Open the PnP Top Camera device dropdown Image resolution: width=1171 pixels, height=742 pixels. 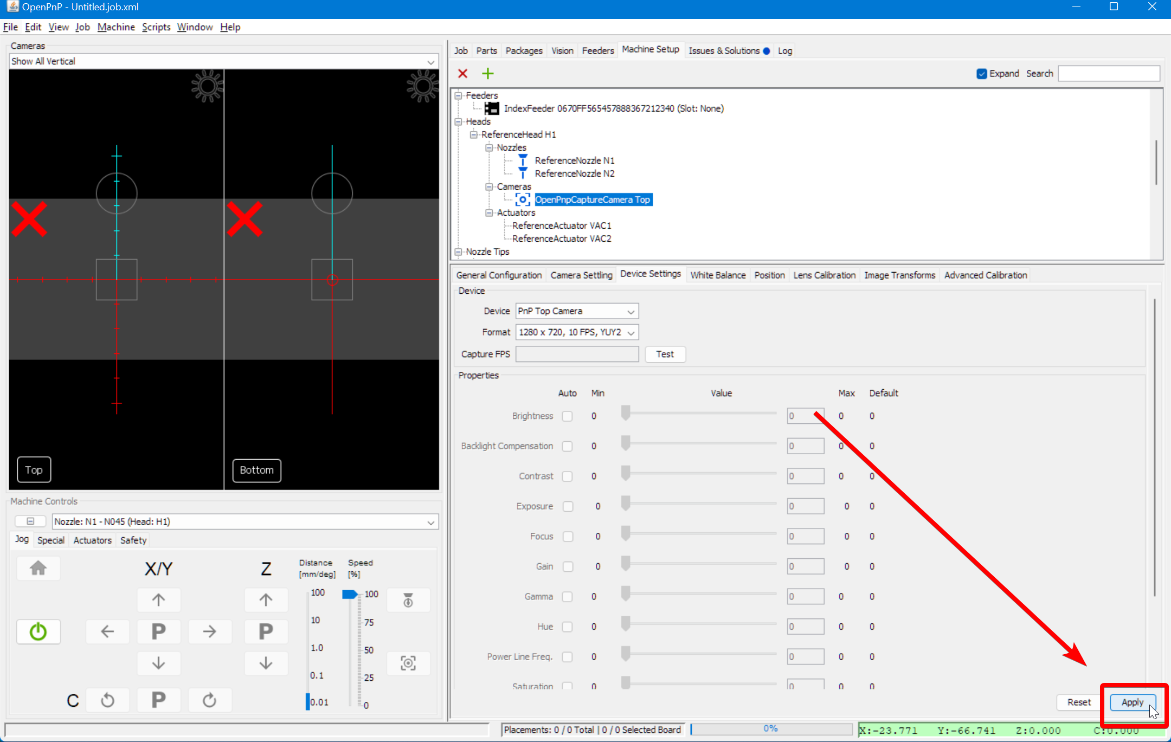point(630,311)
